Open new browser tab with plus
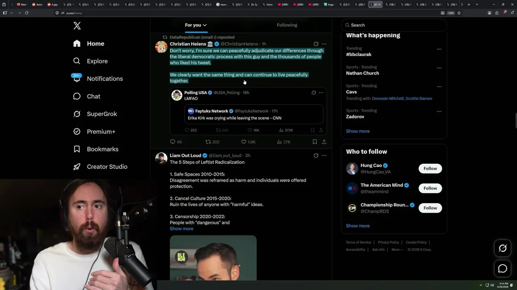Screen dimensions: 517x290 (x=469, y=4)
